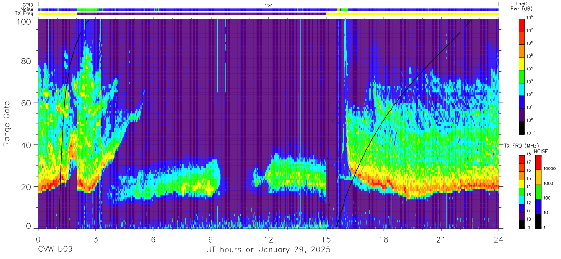Click the red segment of TX FRQ colorbar
The height and width of the screenshot is (259, 561).
click(522, 159)
